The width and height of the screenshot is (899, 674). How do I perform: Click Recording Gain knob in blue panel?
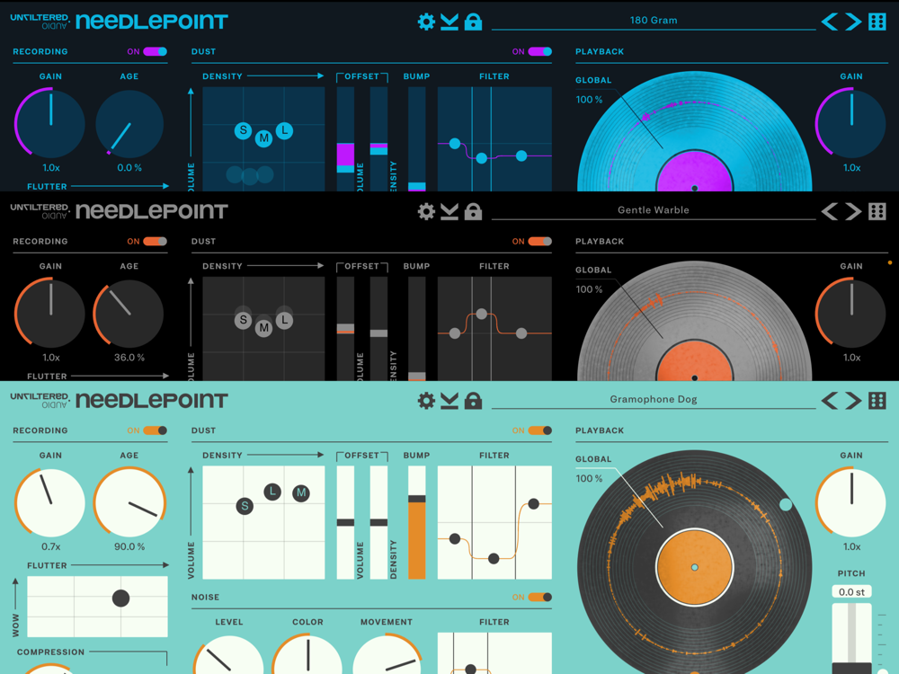(50, 122)
